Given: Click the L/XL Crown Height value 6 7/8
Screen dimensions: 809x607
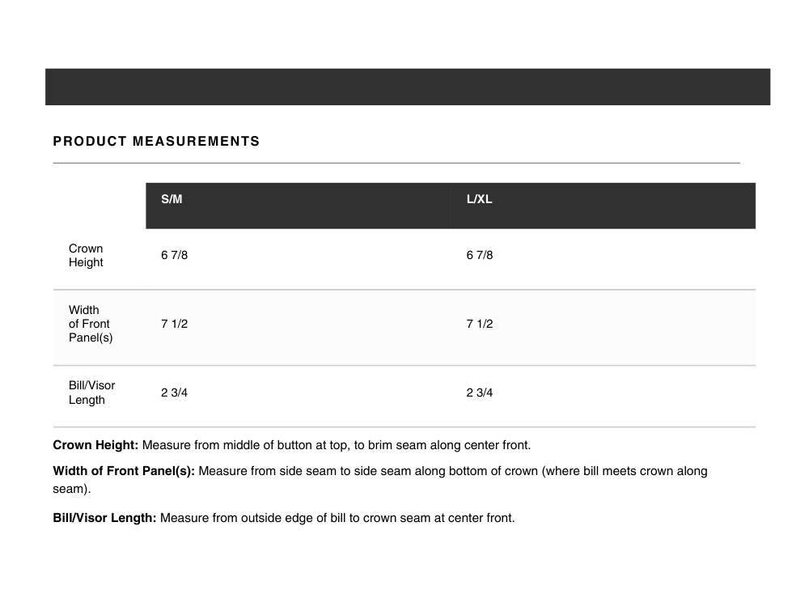Looking at the screenshot, I should [x=479, y=256].
